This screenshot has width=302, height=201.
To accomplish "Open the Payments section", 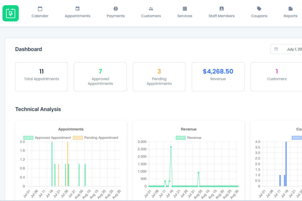I will pyautogui.click(x=115, y=12).
